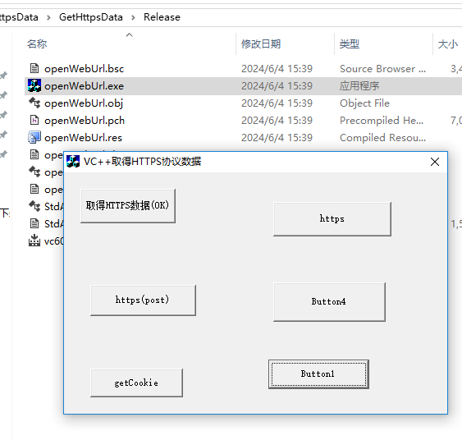The height and width of the screenshot is (440, 462).
Task: Sort by the 修改日期 column header
Action: 261,44
